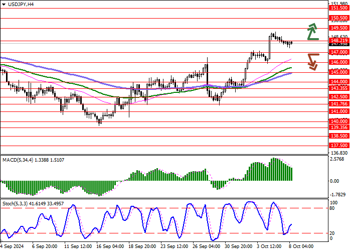The width and height of the screenshot is (351, 251).
Task: Click the -1.7829 MACD scale value
Action: click(339, 195)
